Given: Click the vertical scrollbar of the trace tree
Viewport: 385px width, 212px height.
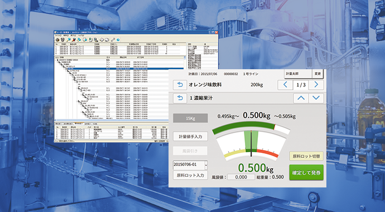Looking at the screenshot, I should coord(185,63).
